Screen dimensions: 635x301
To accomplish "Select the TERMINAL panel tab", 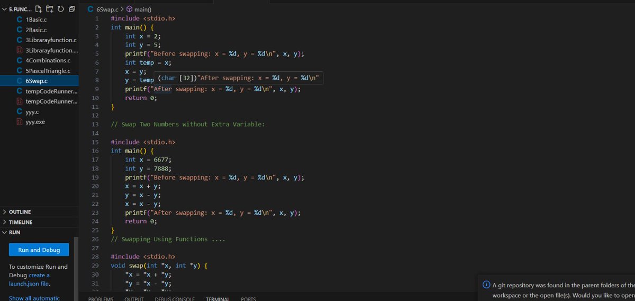I will [x=217, y=299].
